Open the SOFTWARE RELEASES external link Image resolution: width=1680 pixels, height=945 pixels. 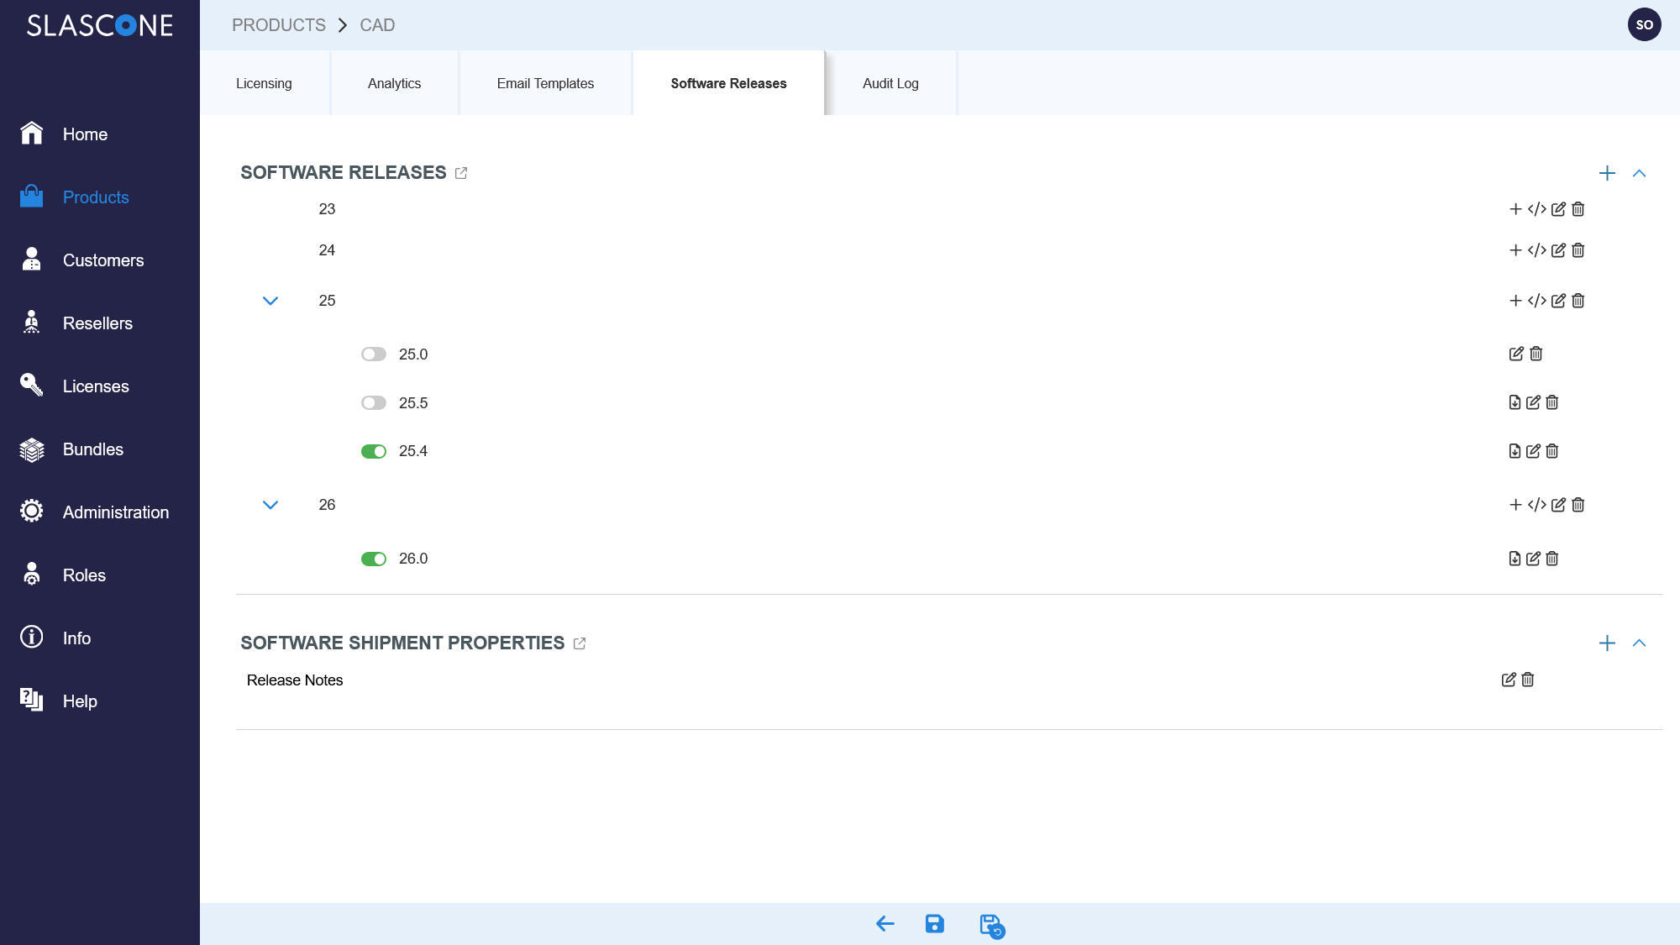[x=461, y=172]
